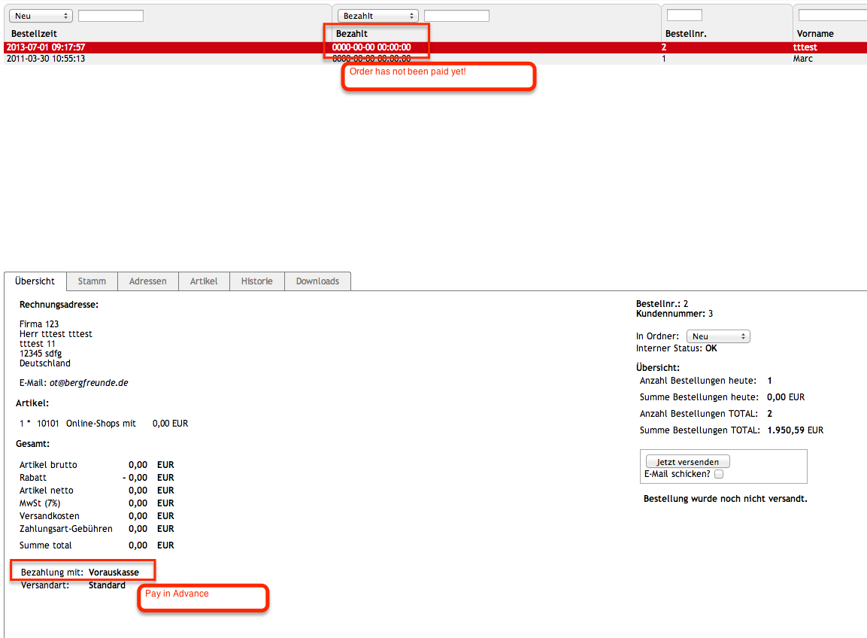Select the Übersicht tab
Screen dimensions: 867x638
[35, 281]
